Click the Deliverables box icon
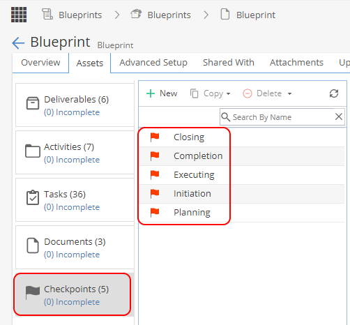This screenshot has height=325, width=350. (33, 103)
